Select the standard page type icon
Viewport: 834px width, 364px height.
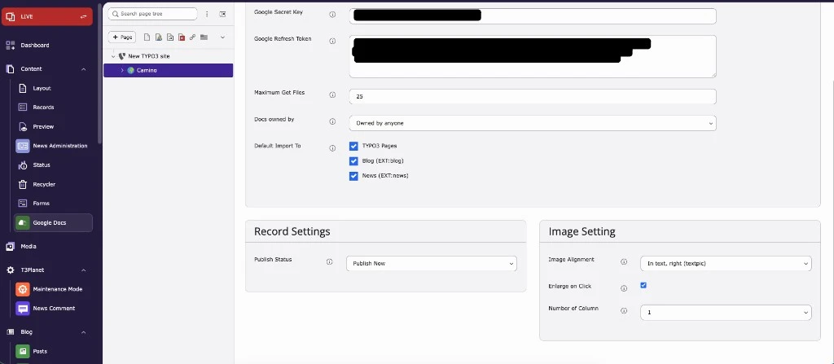point(147,37)
